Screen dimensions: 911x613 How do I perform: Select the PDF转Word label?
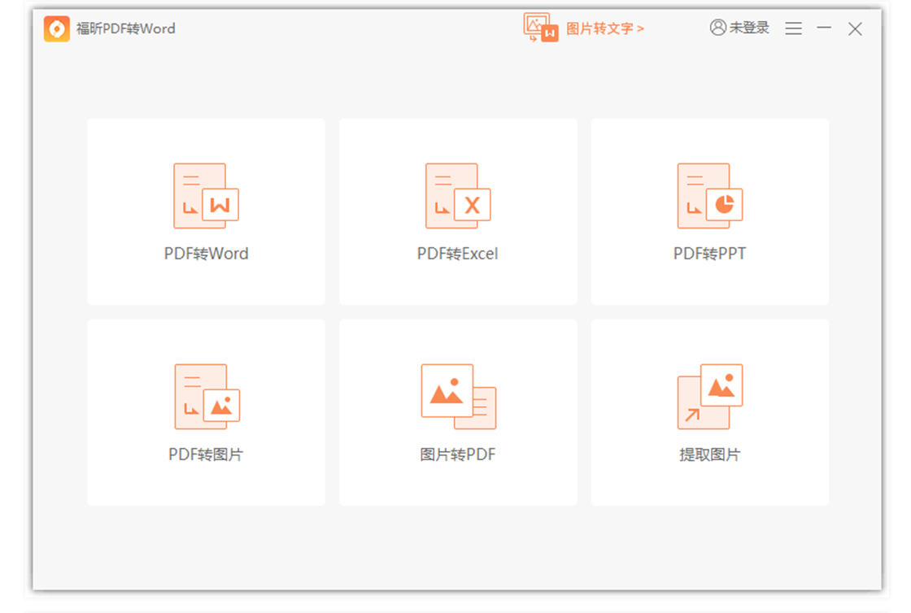[206, 254]
